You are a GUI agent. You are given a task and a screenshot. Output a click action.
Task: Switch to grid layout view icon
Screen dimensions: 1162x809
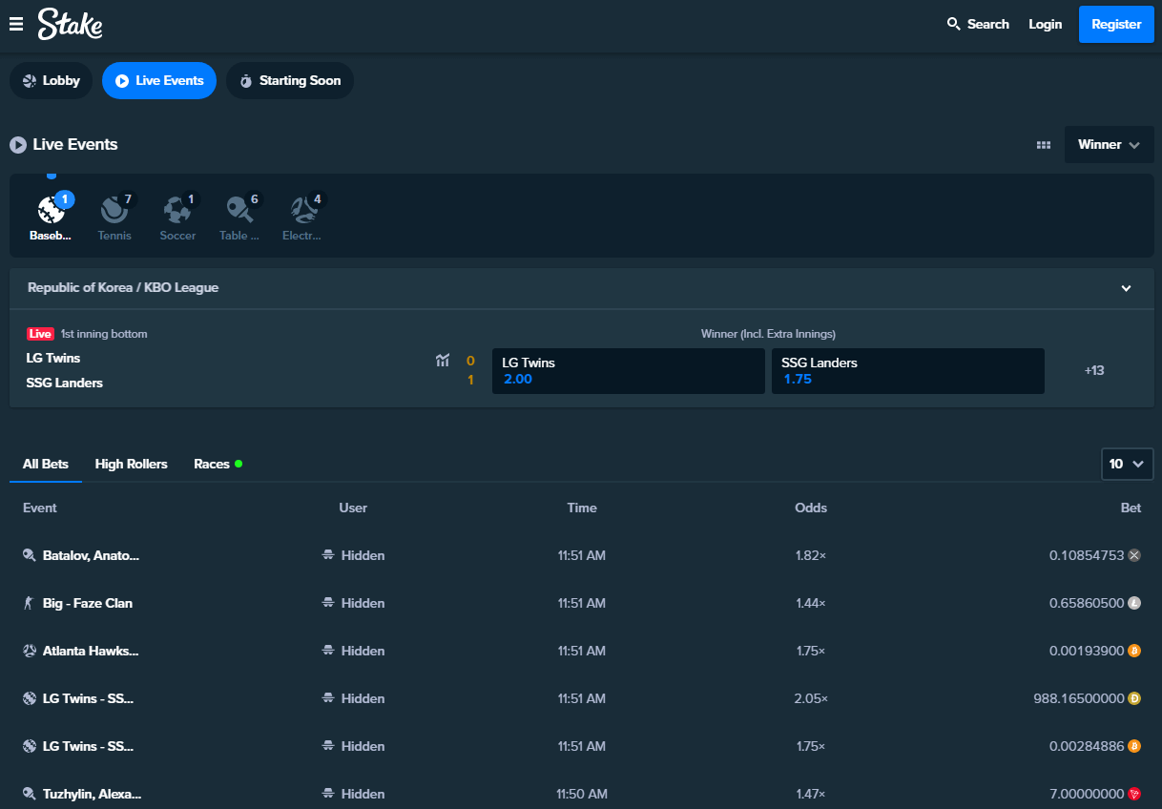(1044, 145)
